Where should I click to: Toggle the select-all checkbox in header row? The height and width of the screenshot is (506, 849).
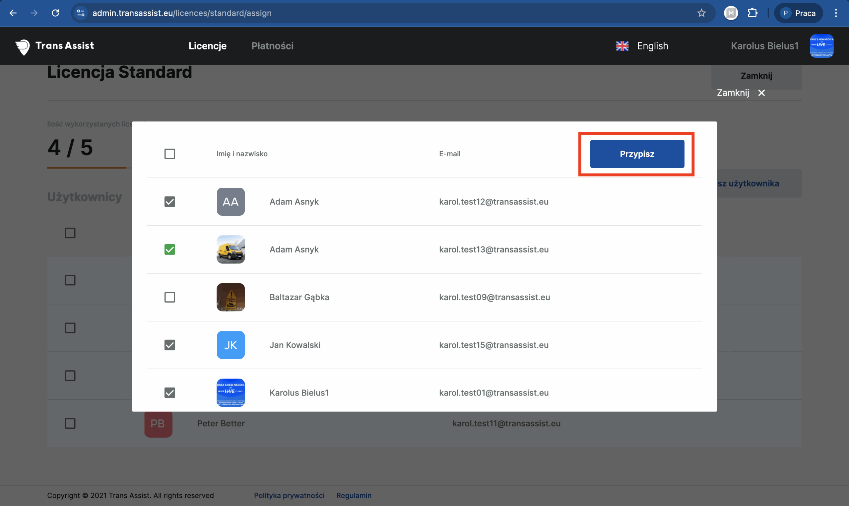click(170, 154)
